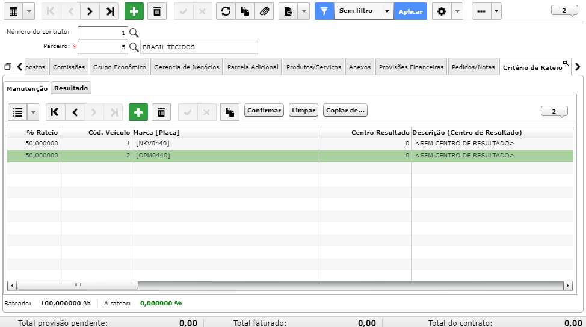This screenshot has height=327, width=586.
Task: Click the green add record button in top toolbar
Action: pyautogui.click(x=134, y=11)
